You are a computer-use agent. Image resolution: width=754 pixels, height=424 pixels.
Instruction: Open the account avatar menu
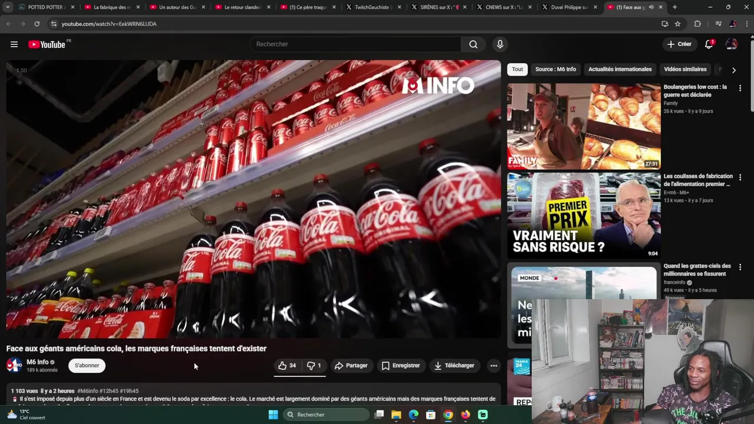pos(732,44)
